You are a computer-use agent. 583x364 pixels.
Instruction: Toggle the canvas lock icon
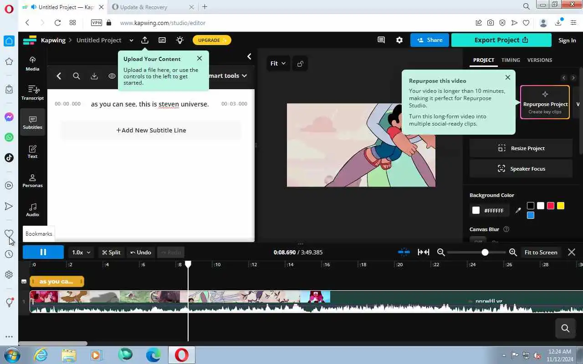300,64
